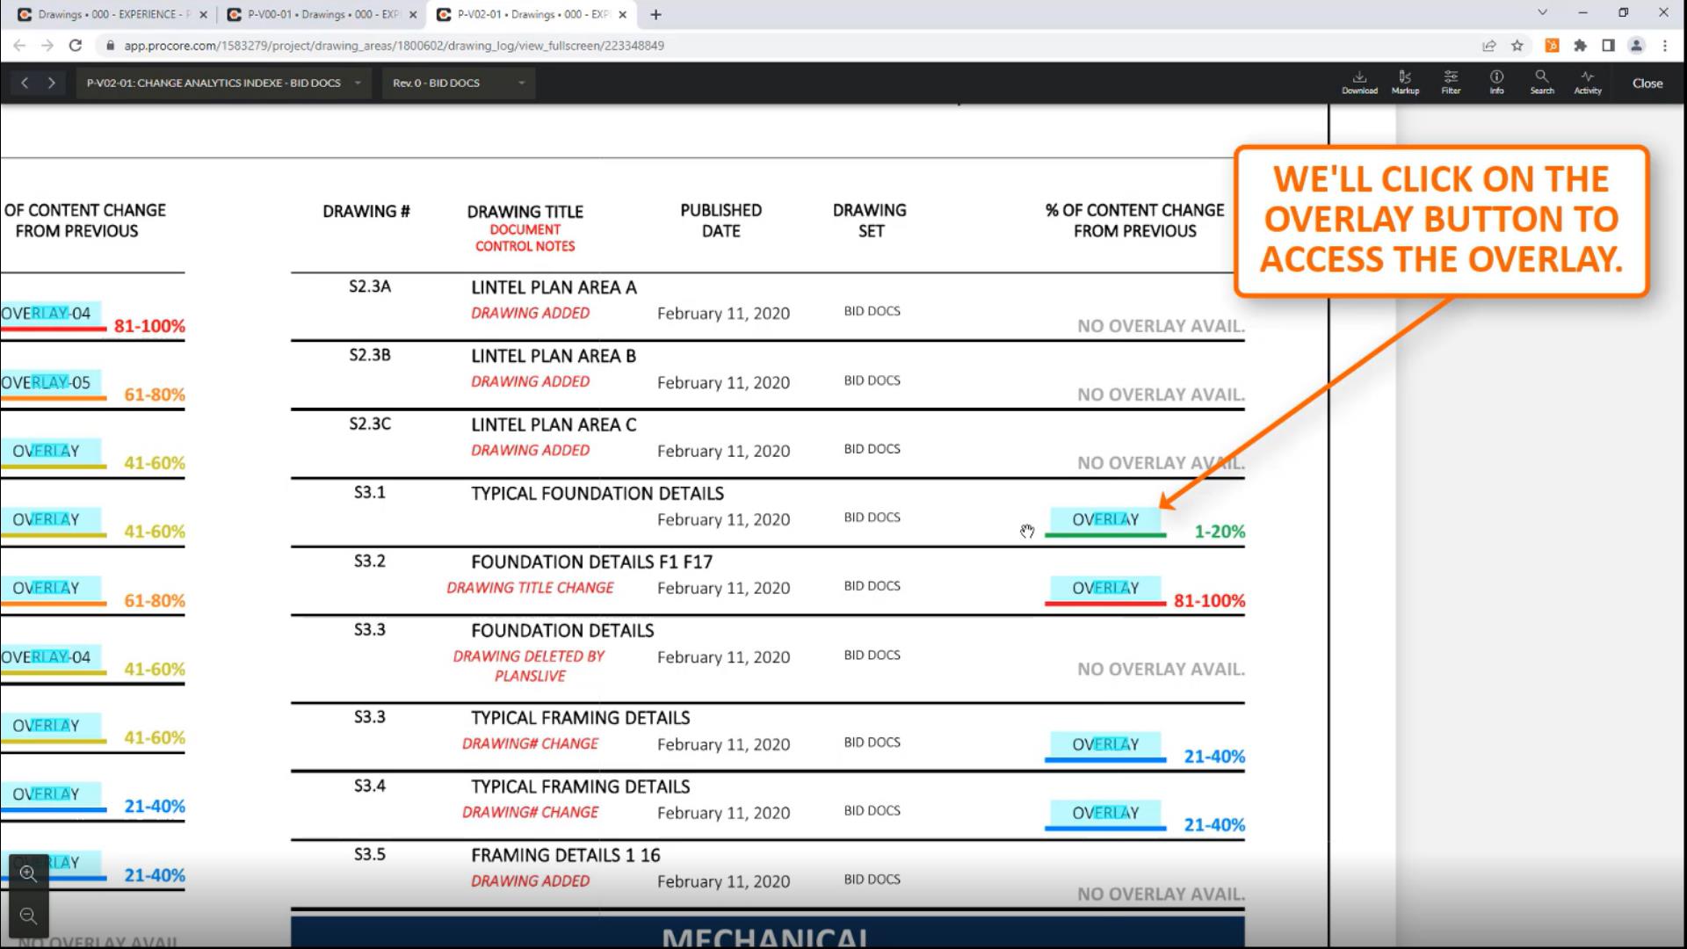1687x949 pixels.
Task: Open the drawing Search tool
Action: point(1542,82)
